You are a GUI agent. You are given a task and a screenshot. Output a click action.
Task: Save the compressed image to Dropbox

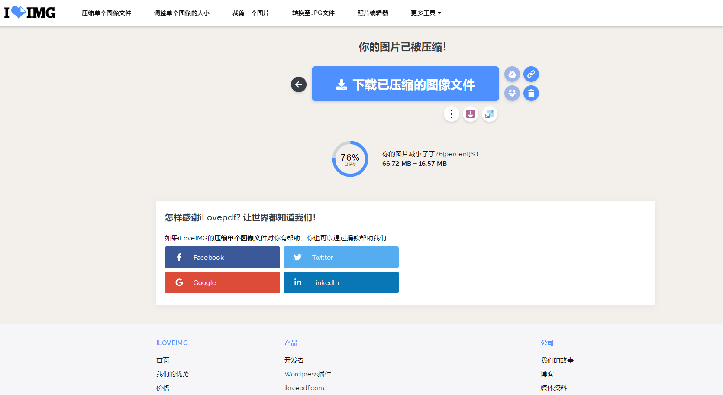[x=512, y=93]
